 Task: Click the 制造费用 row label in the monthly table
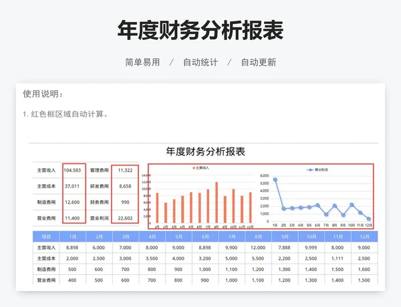(46, 269)
